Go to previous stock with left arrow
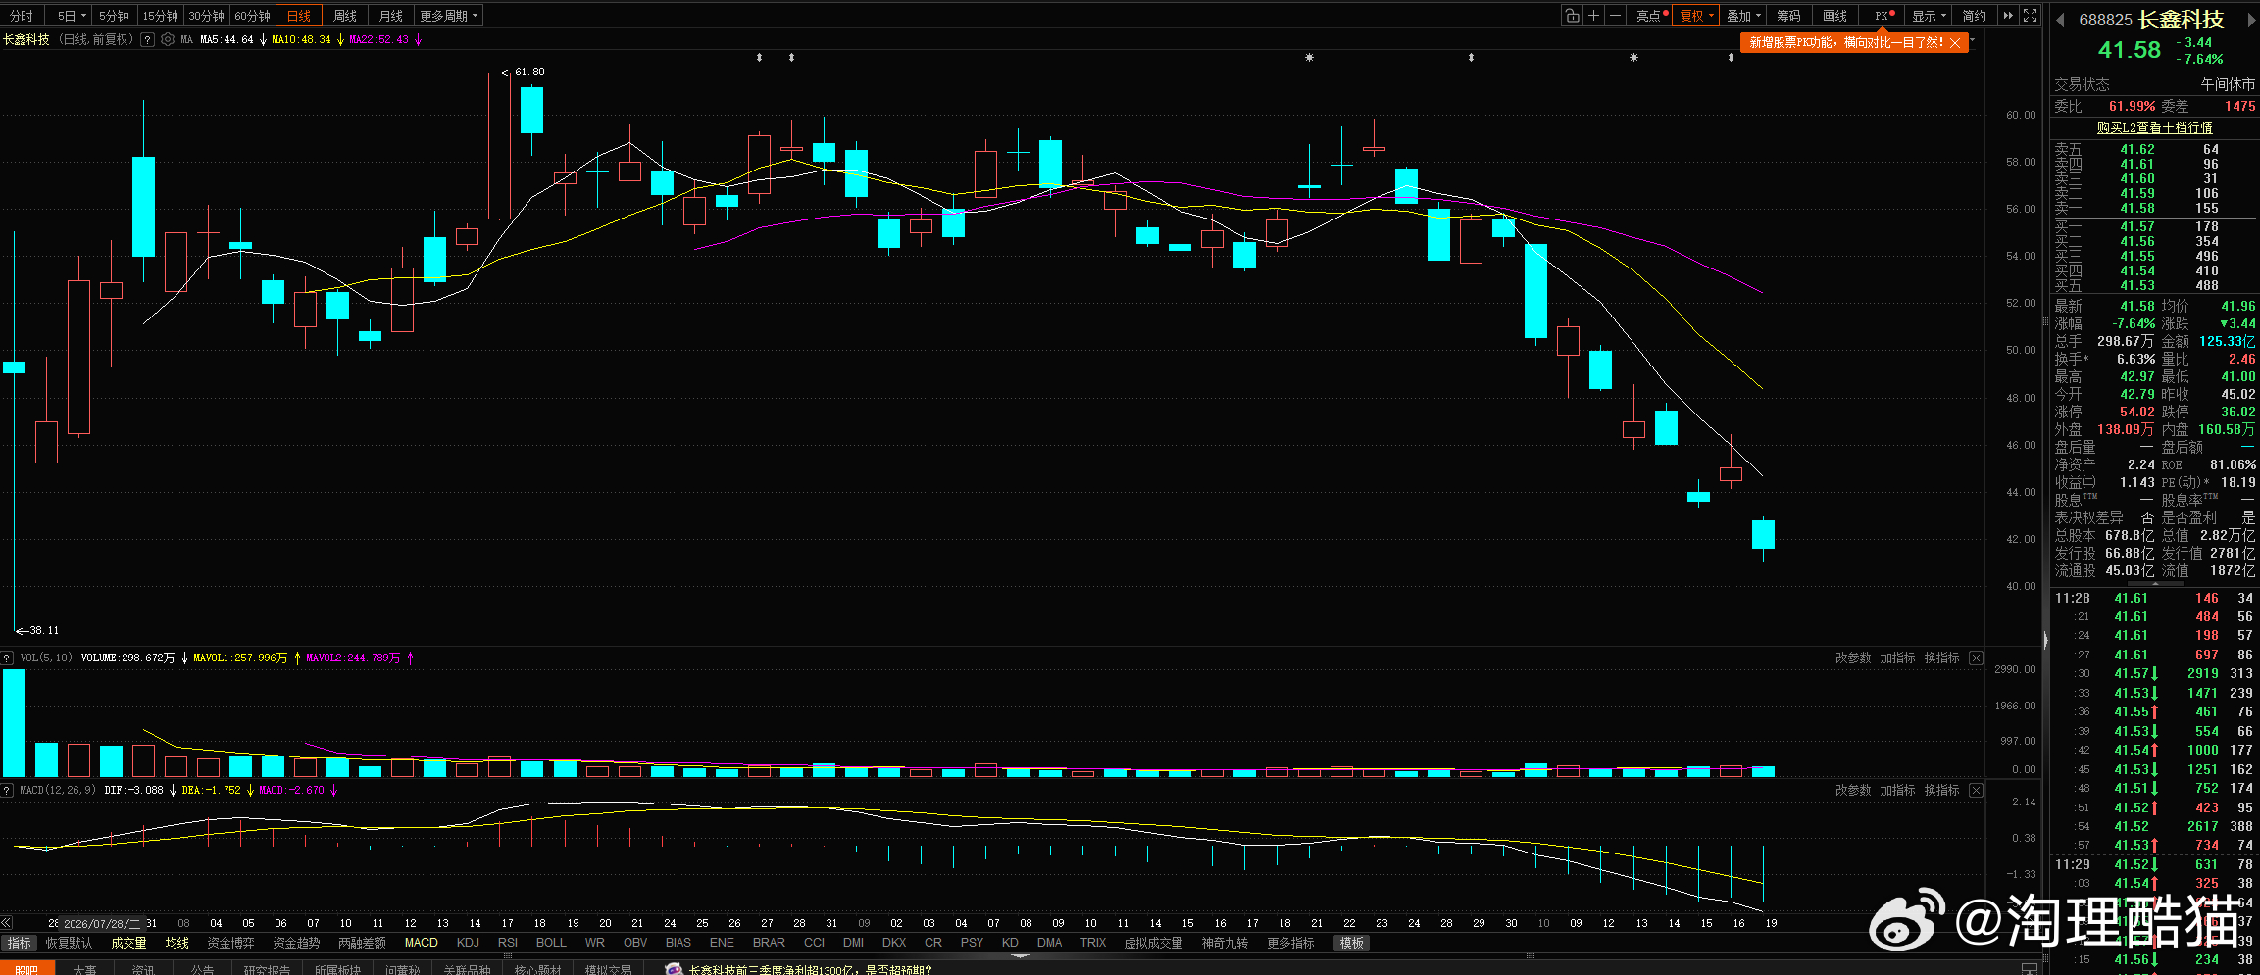Image resolution: width=2260 pixels, height=975 pixels. [2060, 21]
